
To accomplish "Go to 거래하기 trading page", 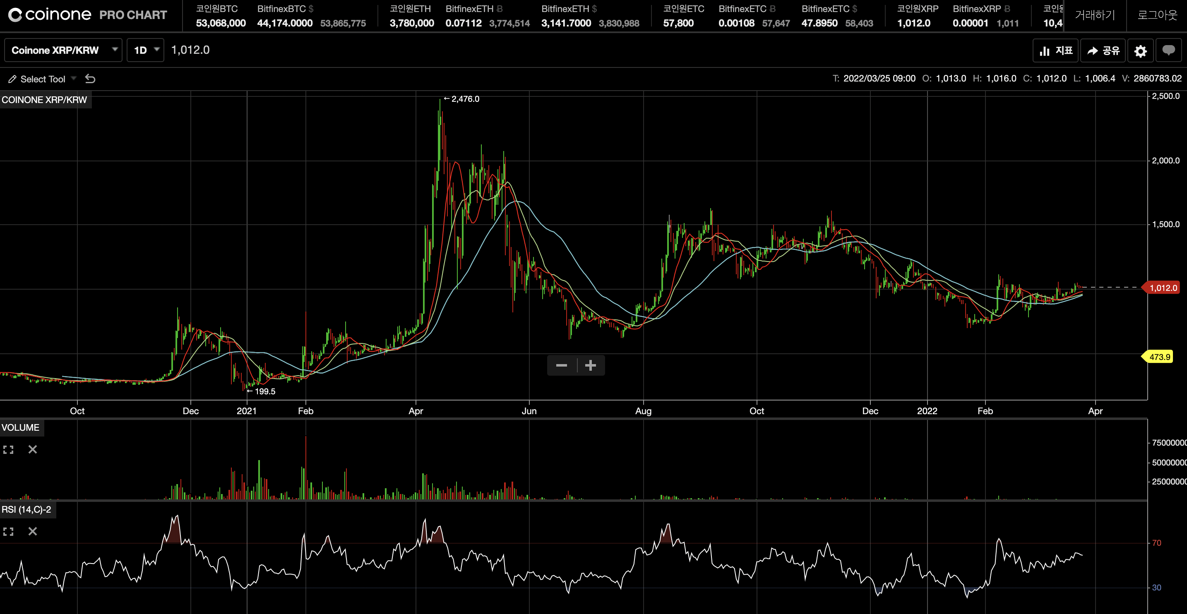I will pyautogui.click(x=1095, y=15).
